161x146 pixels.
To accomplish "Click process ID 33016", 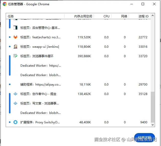I will coord(143,47).
